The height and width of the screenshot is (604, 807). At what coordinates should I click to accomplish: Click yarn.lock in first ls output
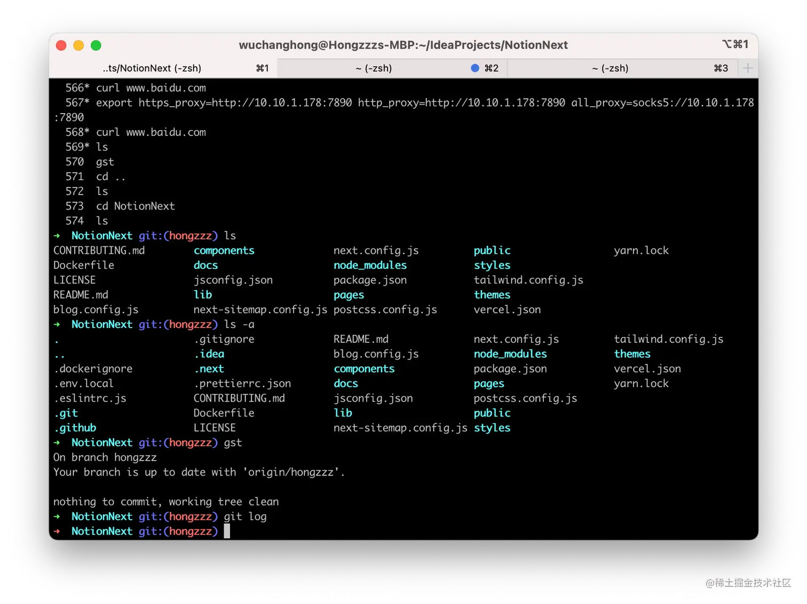(x=641, y=251)
